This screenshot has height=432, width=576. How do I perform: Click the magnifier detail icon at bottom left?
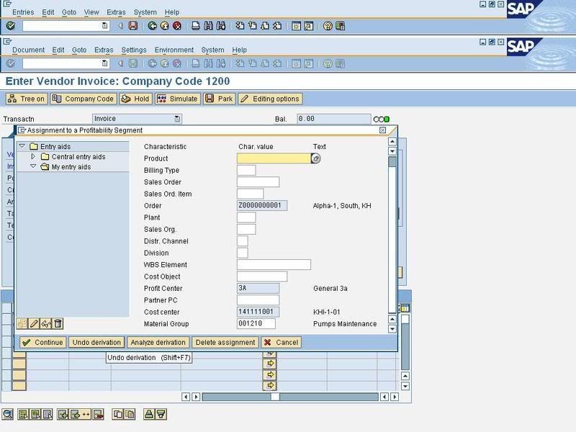(8, 414)
